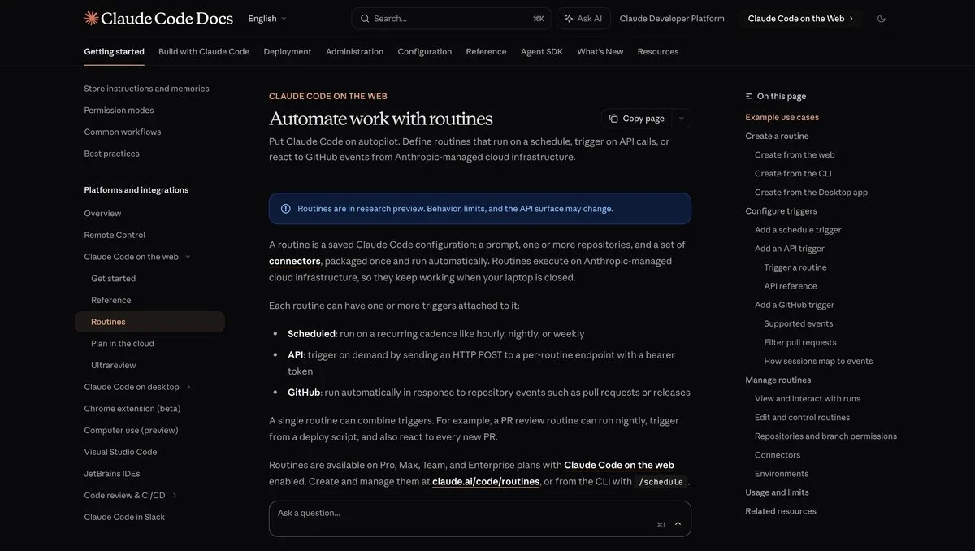Click the Claude Code on the Web button
The height and width of the screenshot is (551, 975).
800,19
